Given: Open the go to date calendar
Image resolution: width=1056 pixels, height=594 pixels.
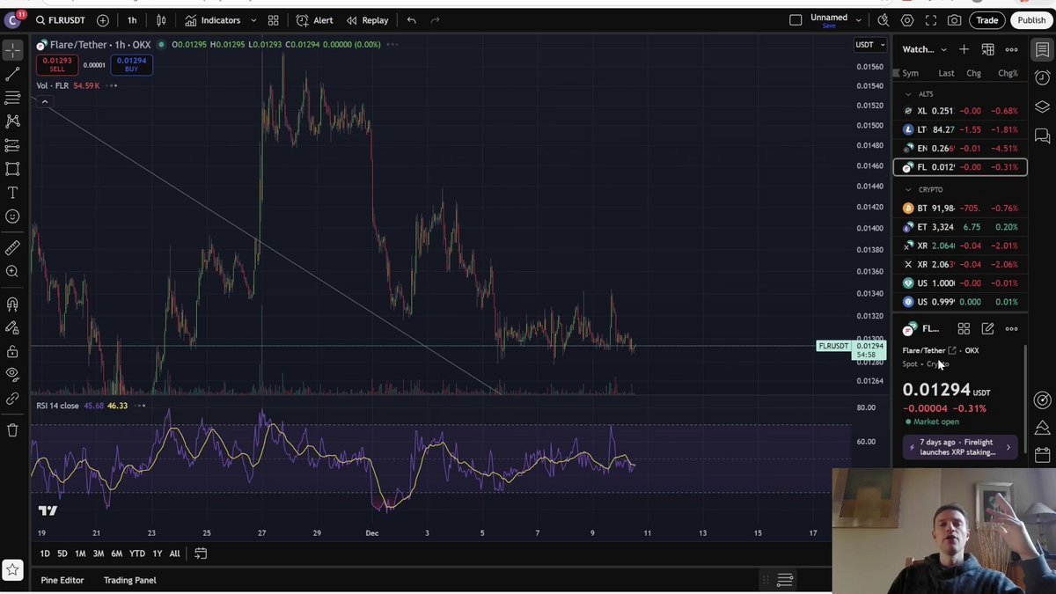Looking at the screenshot, I should [201, 554].
